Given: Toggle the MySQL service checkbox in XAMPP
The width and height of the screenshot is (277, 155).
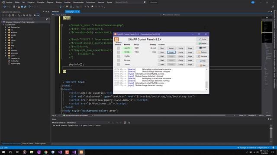Looking at the screenshot, I should 118,52.
